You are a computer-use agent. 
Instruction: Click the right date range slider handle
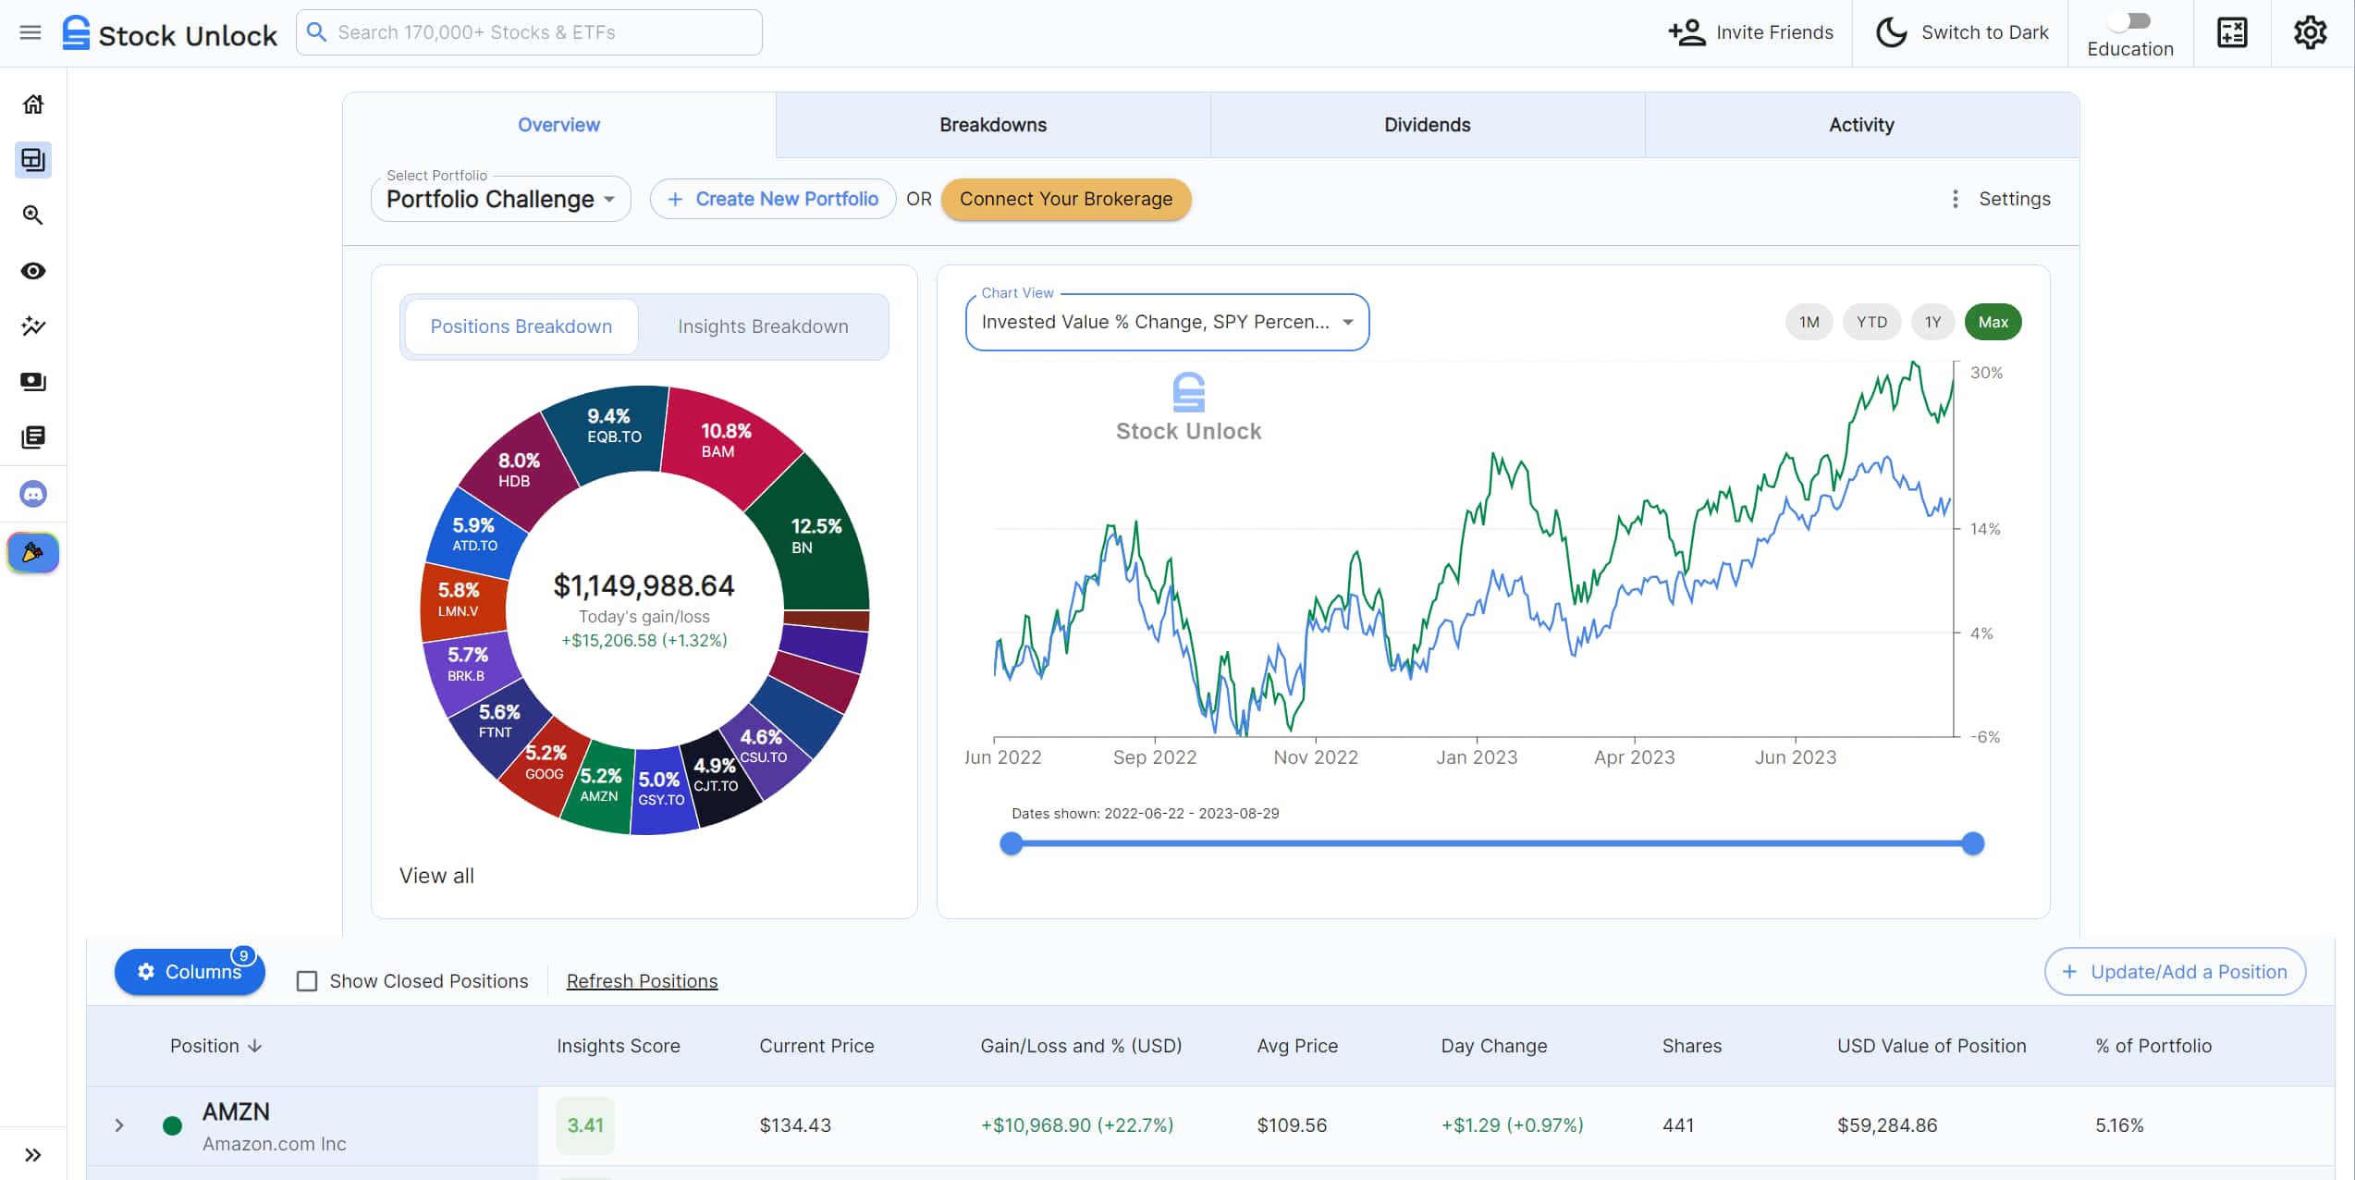click(x=1972, y=843)
